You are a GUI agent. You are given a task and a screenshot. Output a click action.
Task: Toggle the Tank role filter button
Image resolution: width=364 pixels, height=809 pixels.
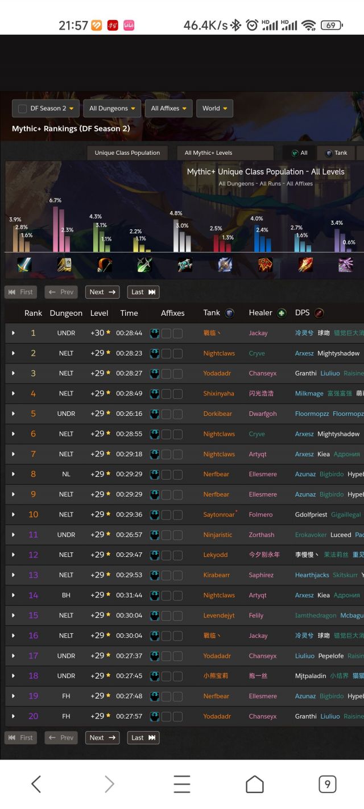coord(336,152)
